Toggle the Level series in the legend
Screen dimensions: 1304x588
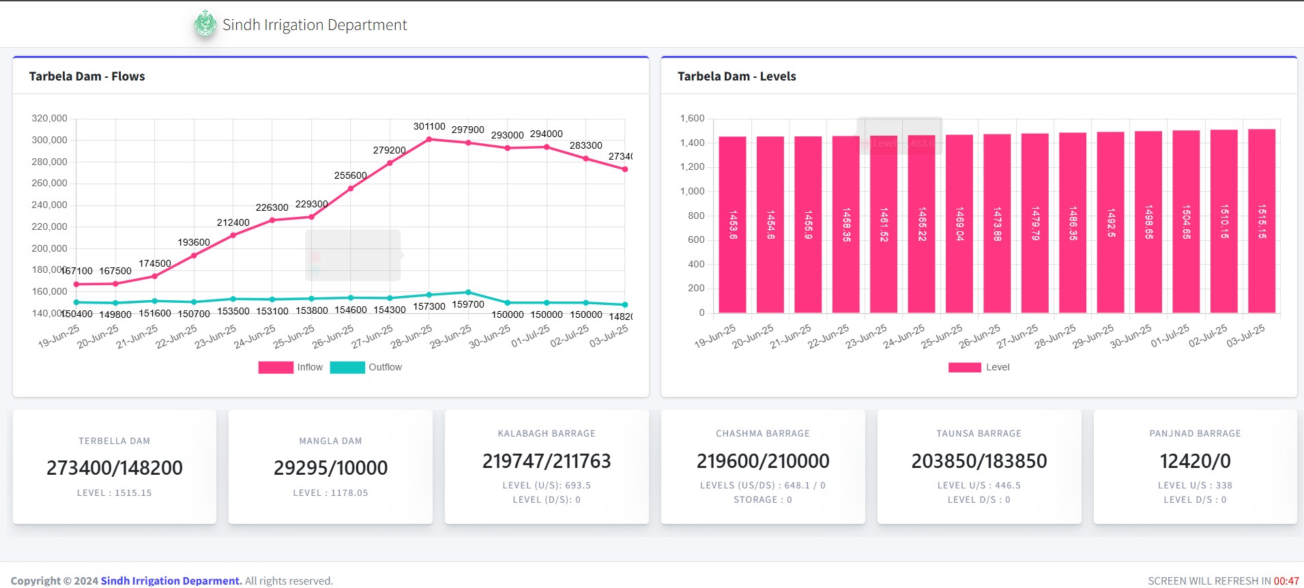pyautogui.click(x=997, y=367)
